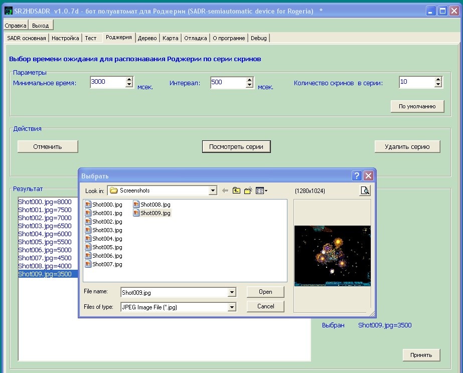
Task: Switch to Настройка tab
Action: coord(65,38)
